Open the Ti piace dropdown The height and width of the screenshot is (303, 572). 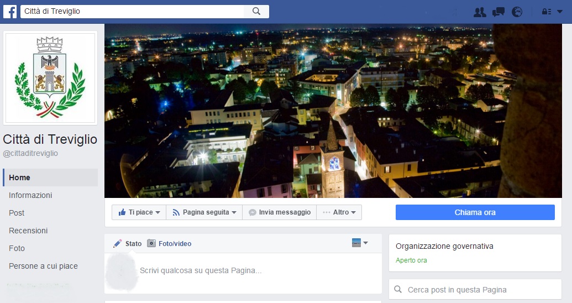coord(139,212)
